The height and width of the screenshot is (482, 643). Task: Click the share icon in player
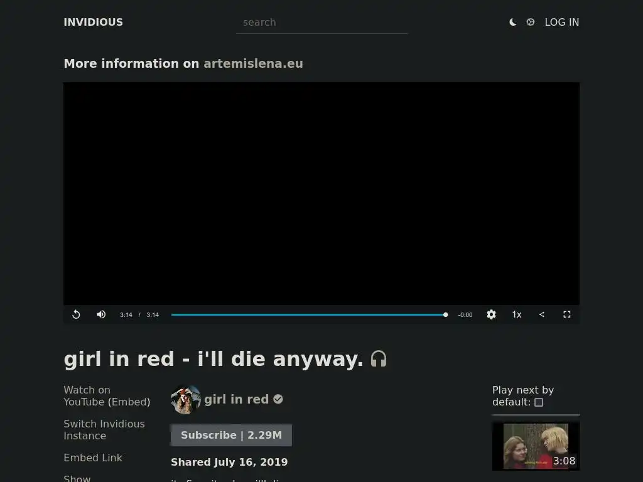pos(542,314)
